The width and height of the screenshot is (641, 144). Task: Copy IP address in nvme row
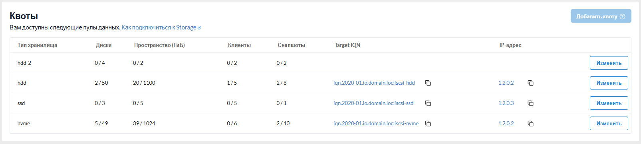click(530, 124)
